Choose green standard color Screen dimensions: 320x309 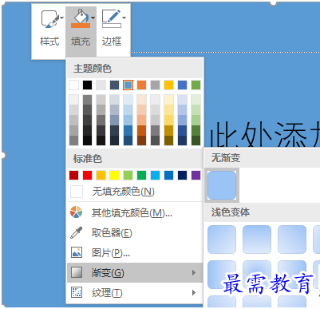click(141, 175)
